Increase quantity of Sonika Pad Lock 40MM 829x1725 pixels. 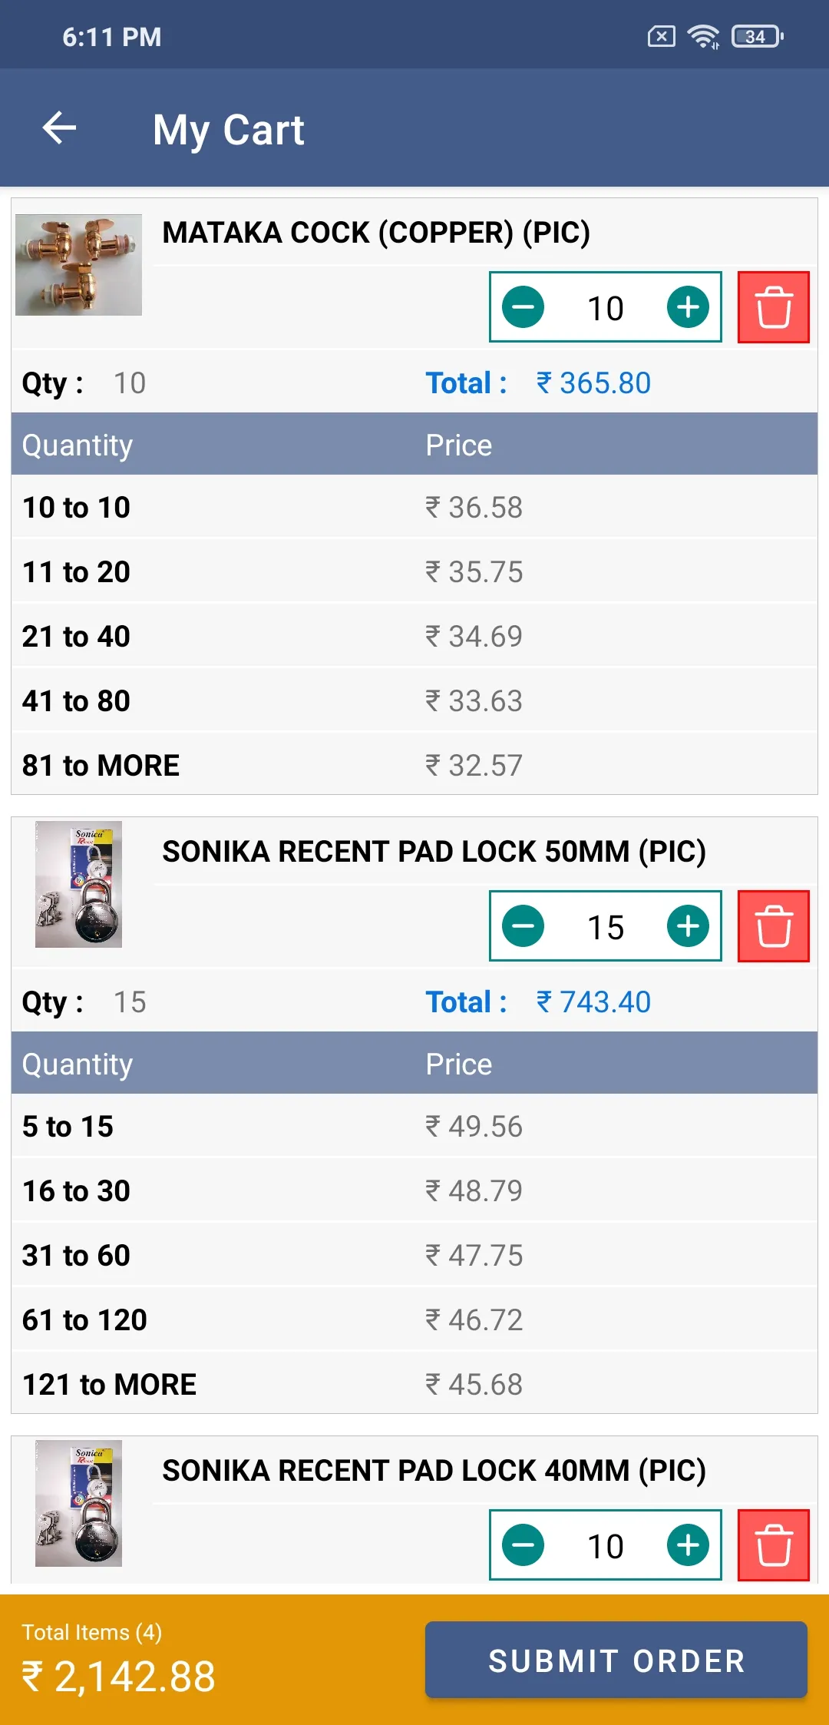(688, 1545)
